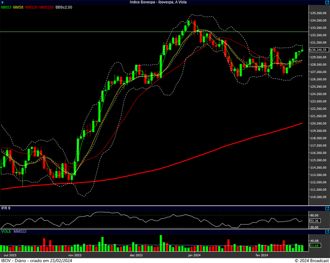Click the current price tag 130.240,55
330x263 pixels.
point(318,50)
